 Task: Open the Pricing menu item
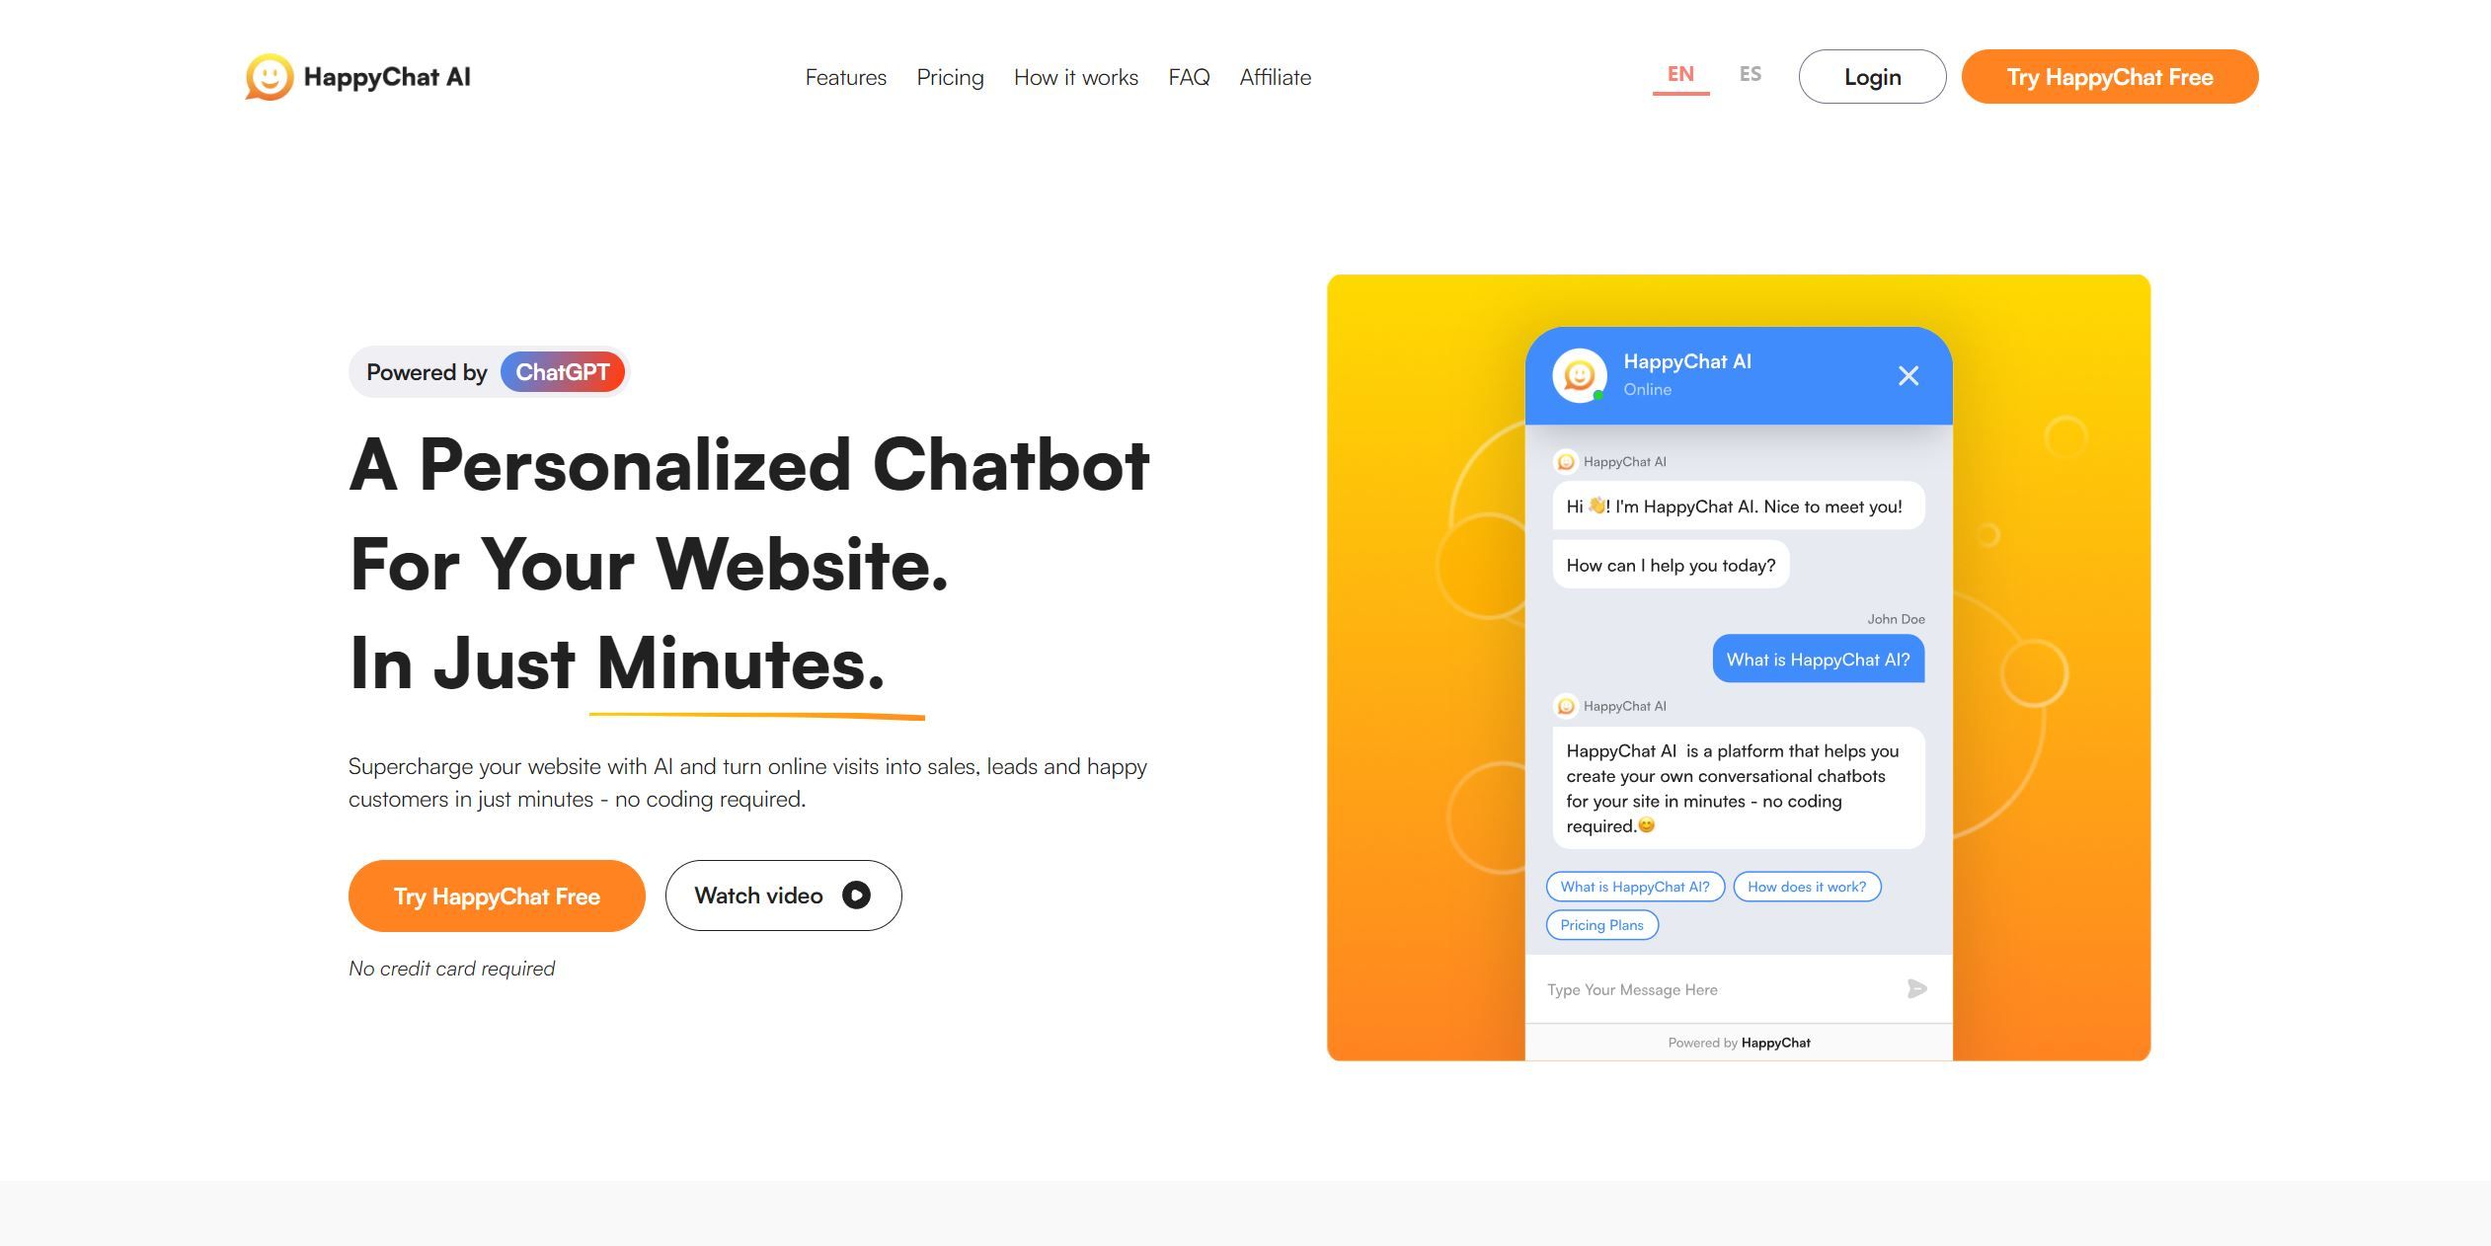(949, 76)
